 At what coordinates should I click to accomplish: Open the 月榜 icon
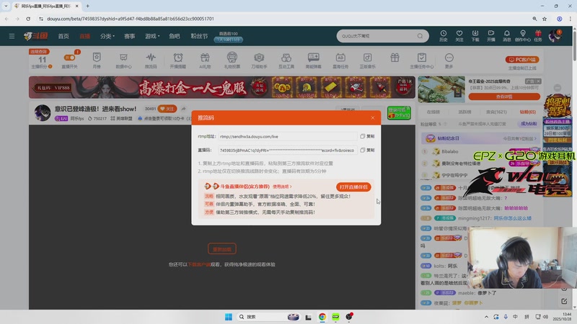(97, 60)
